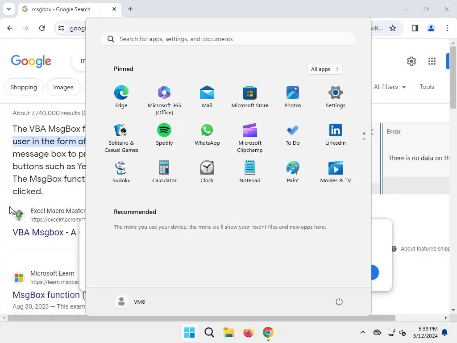This screenshot has height=343, width=457.
Task: Open VBA Msgbox result link
Action: click(x=44, y=232)
